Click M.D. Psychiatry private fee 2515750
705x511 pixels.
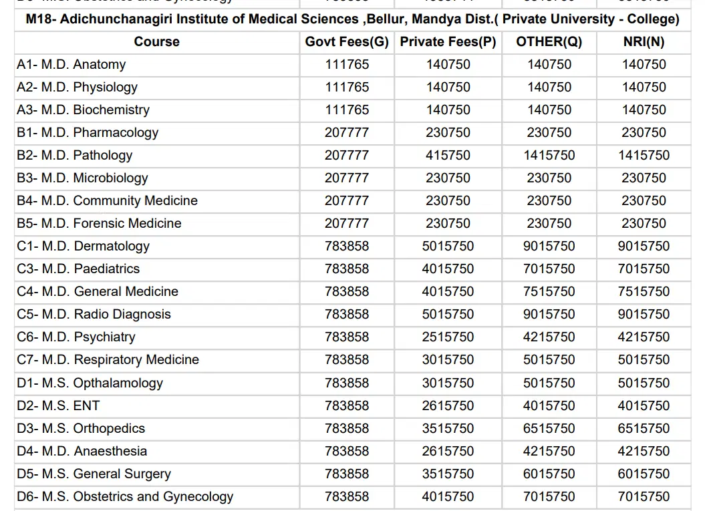[448, 337]
